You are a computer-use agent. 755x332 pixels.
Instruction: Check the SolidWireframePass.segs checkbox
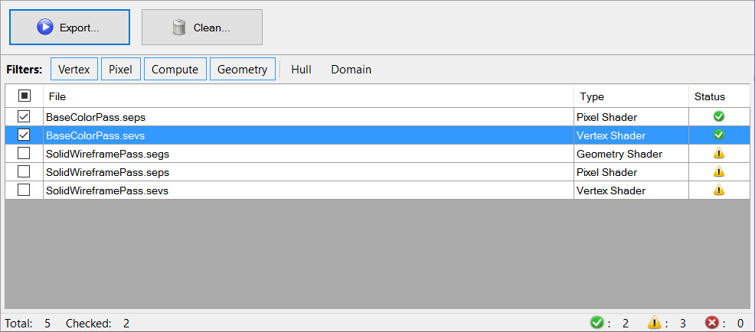pyautogui.click(x=24, y=154)
